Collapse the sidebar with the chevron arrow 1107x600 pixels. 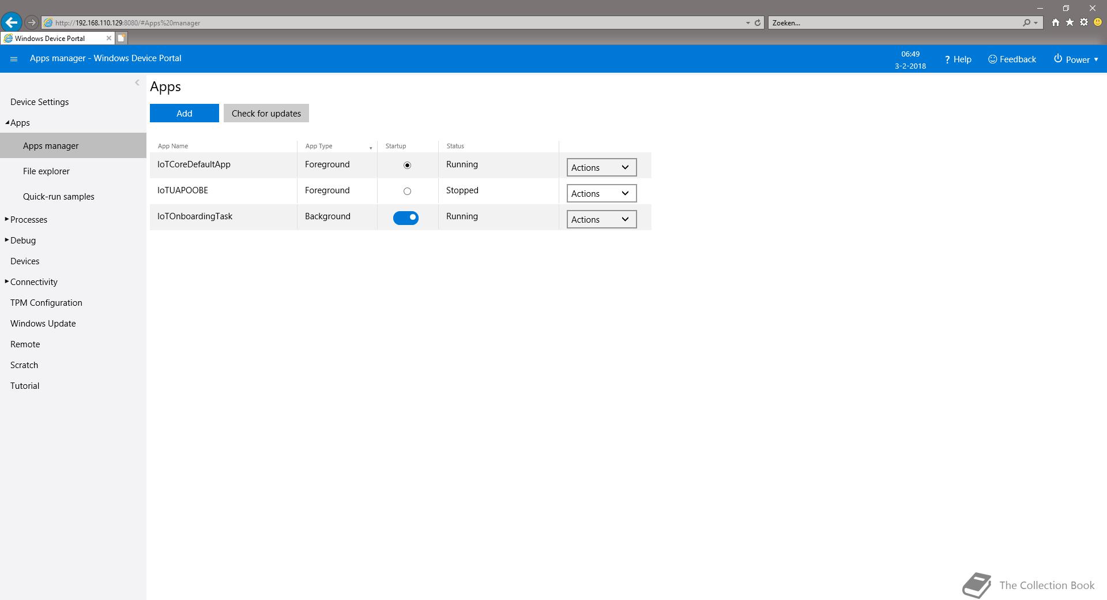coord(137,82)
